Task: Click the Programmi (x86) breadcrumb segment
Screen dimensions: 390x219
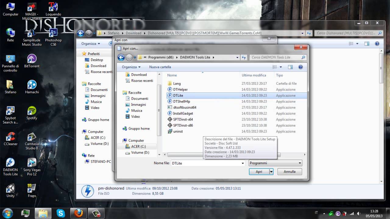Action: 161,57
